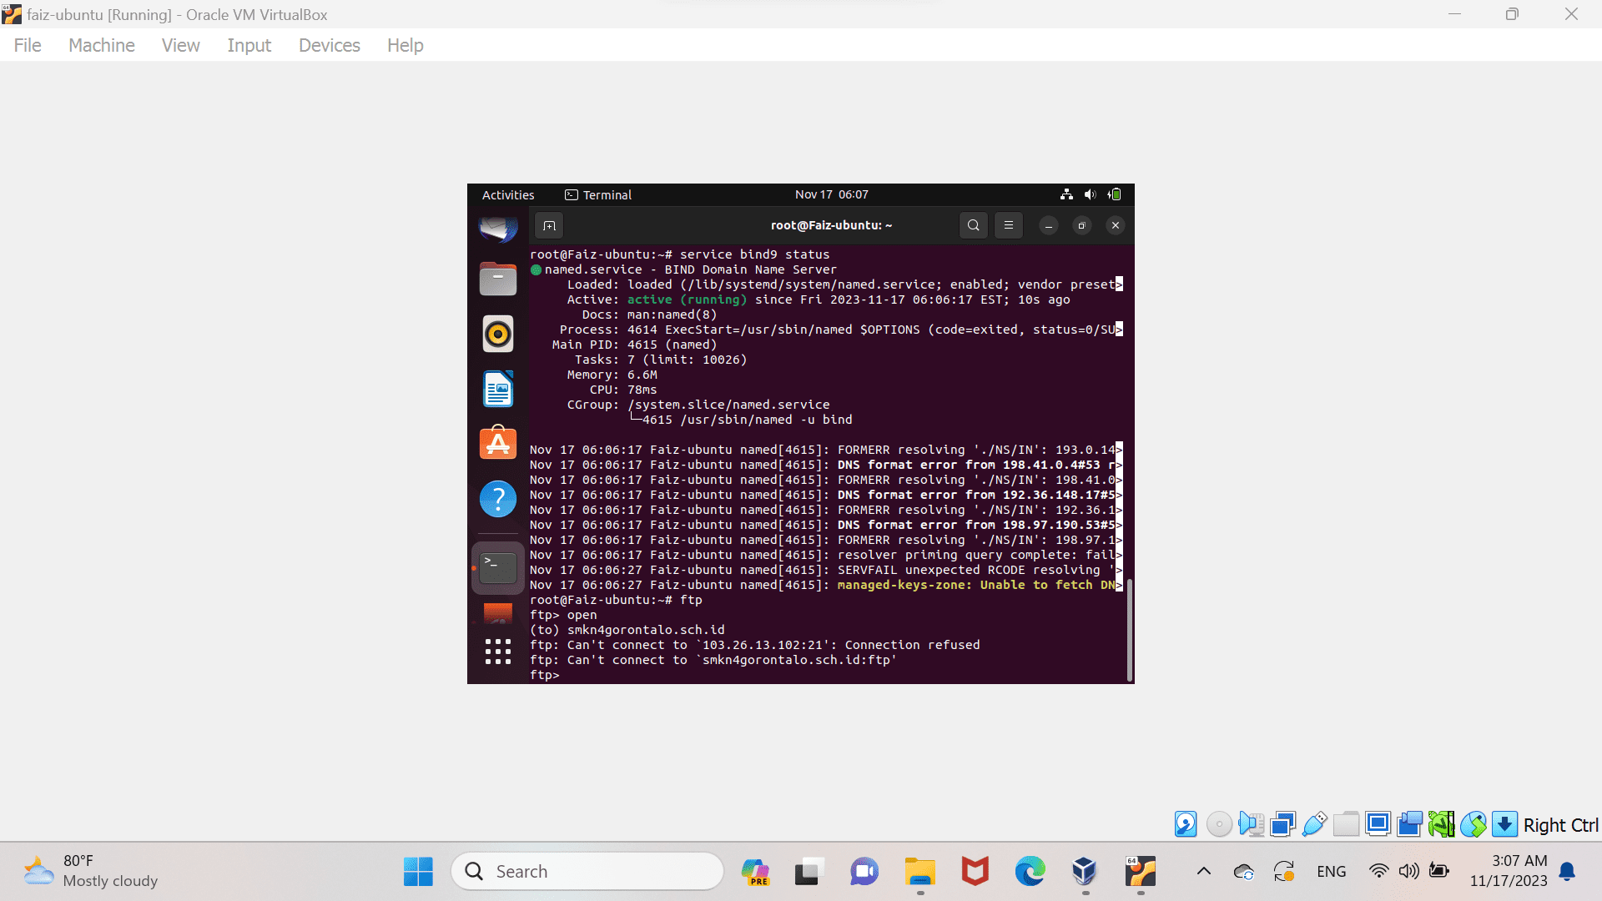
Task: Open Microsoft Edge from the taskbar
Action: point(1030,872)
